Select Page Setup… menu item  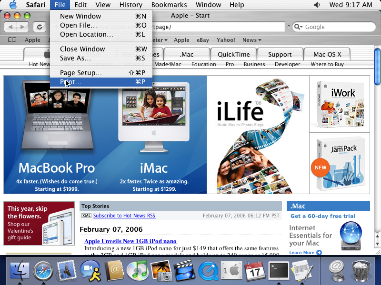(101, 73)
